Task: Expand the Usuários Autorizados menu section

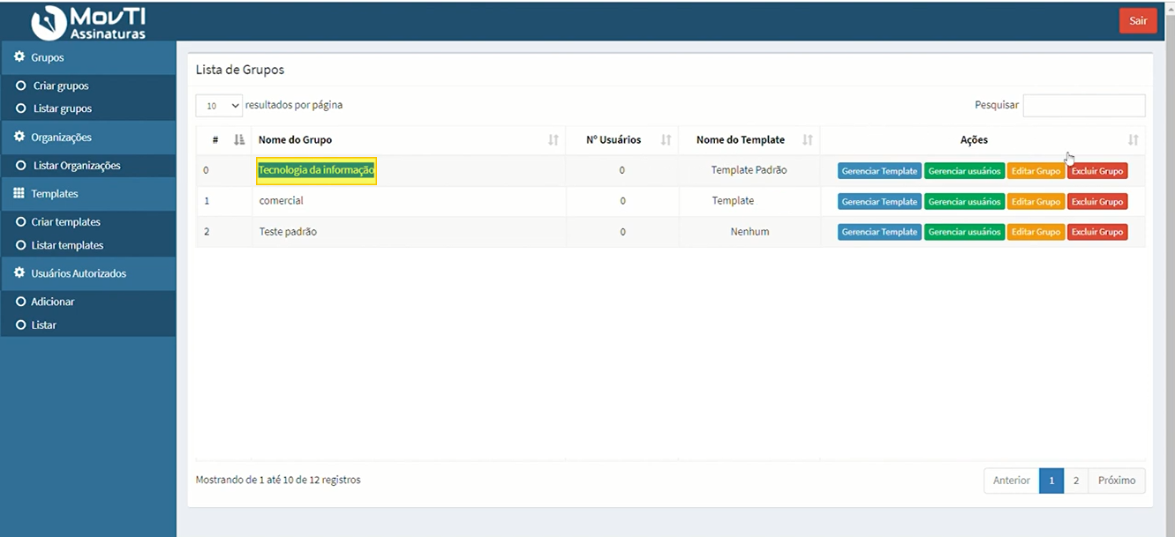Action: point(88,273)
